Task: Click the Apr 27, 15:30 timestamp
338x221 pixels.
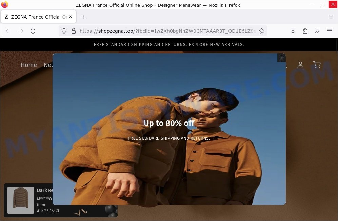Action: click(x=48, y=211)
